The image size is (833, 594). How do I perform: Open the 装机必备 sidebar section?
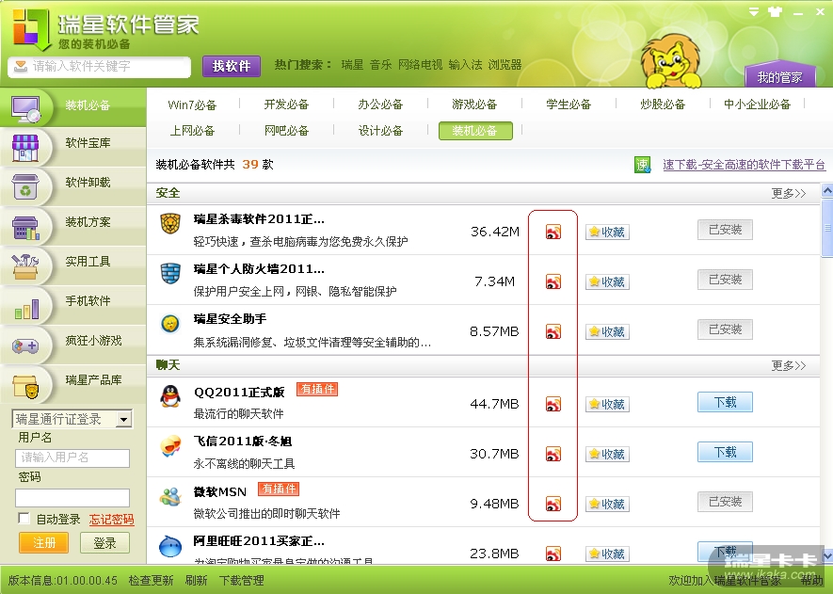(x=72, y=106)
